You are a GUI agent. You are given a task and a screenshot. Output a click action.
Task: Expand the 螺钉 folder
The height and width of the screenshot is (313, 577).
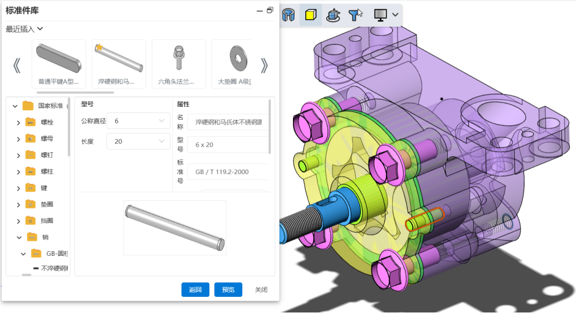[x=18, y=156]
